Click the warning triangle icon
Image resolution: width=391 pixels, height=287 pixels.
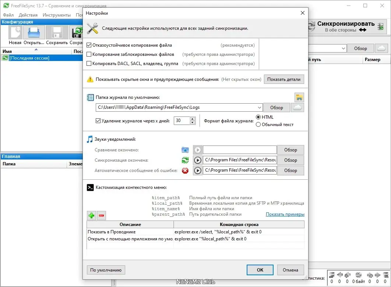[90, 79]
